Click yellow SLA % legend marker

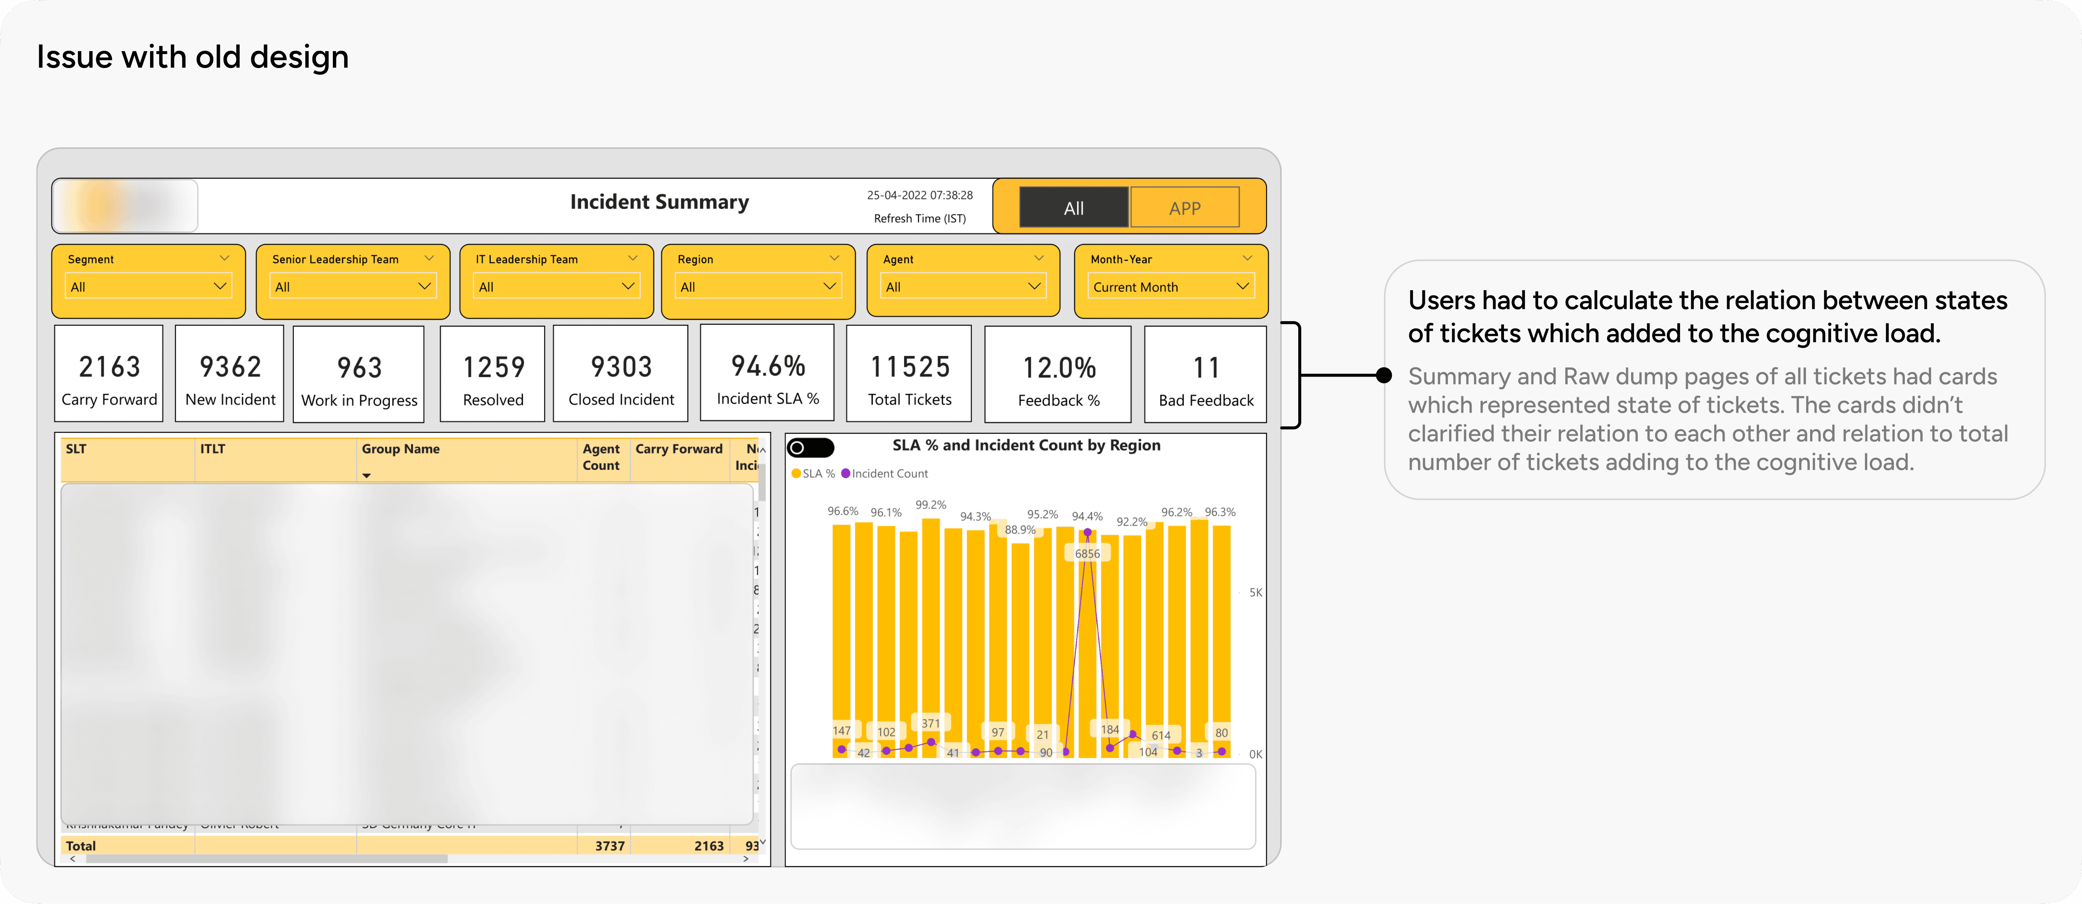(796, 473)
